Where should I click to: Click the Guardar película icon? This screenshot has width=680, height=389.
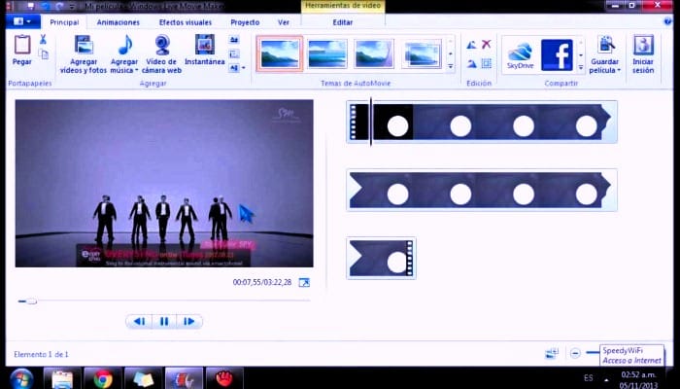click(x=606, y=45)
